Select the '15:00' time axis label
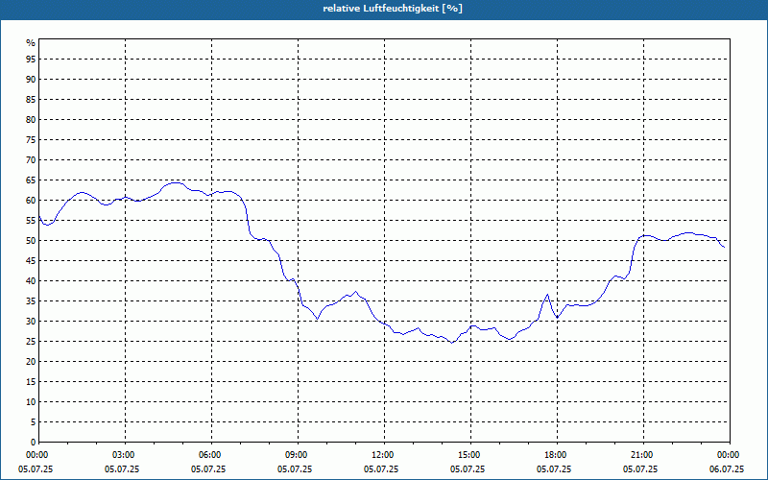The height and width of the screenshot is (480, 768). coord(470,455)
